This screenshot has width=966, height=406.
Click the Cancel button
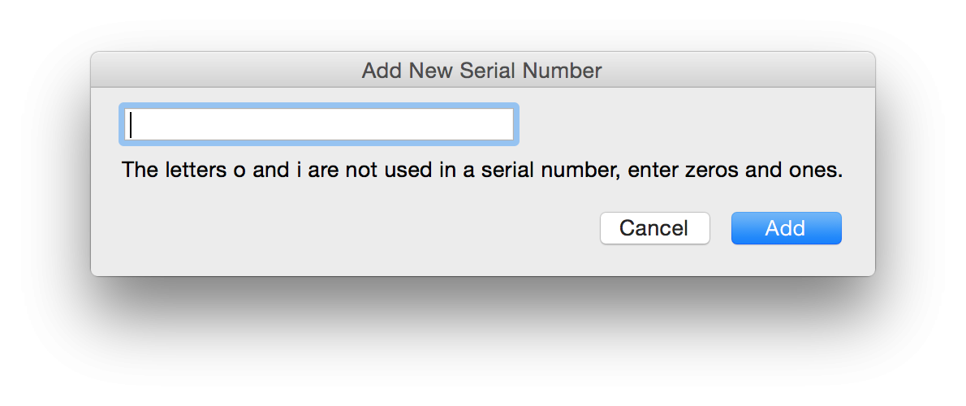pos(654,228)
